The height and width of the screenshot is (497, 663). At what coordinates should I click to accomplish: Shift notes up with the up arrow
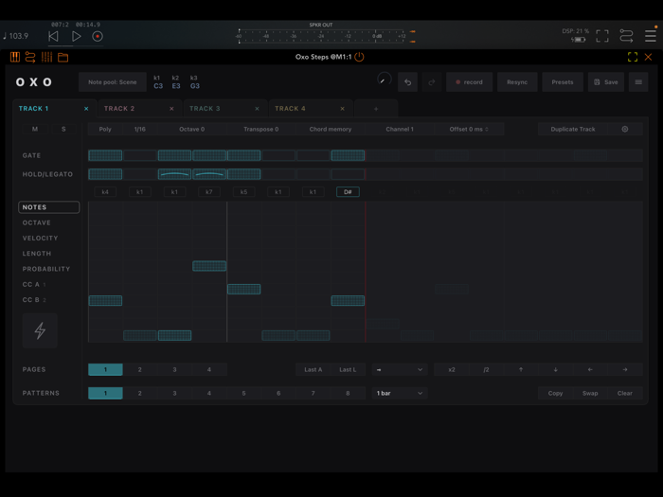click(x=521, y=369)
